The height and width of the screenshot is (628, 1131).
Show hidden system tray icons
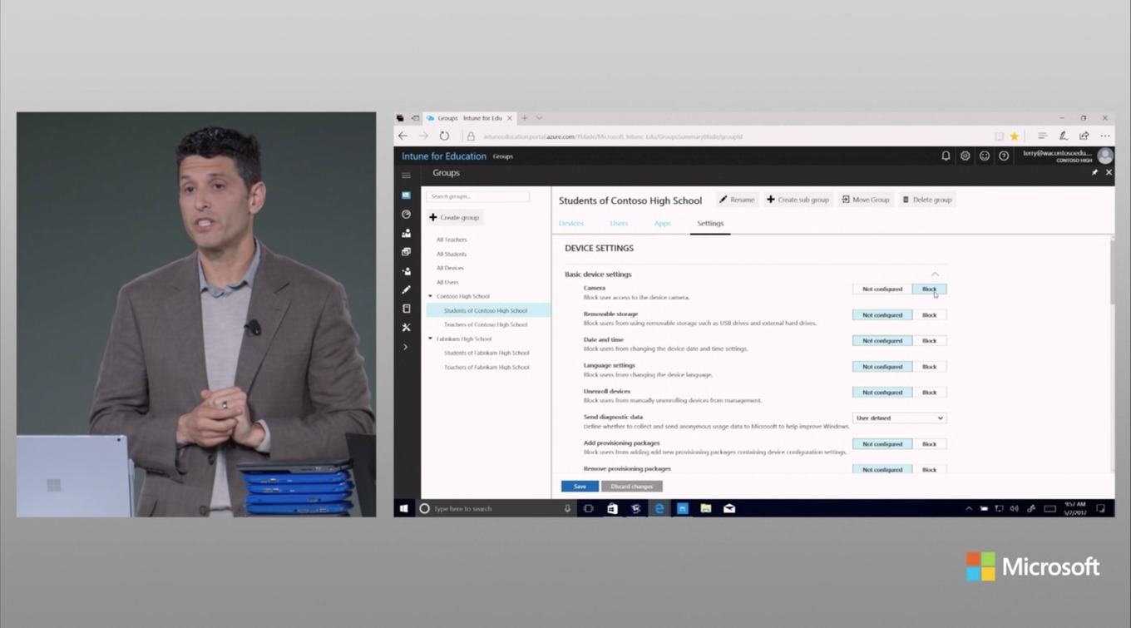point(969,508)
